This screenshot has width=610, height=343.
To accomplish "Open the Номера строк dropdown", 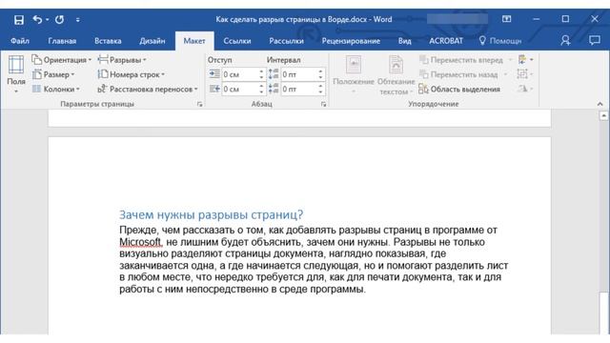I will [x=132, y=74].
